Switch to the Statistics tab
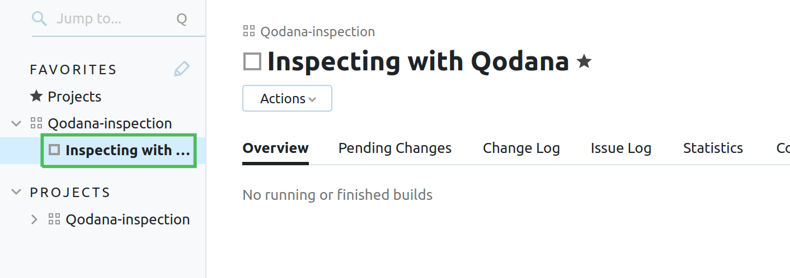Screen dimensions: 790x278 point(713,148)
